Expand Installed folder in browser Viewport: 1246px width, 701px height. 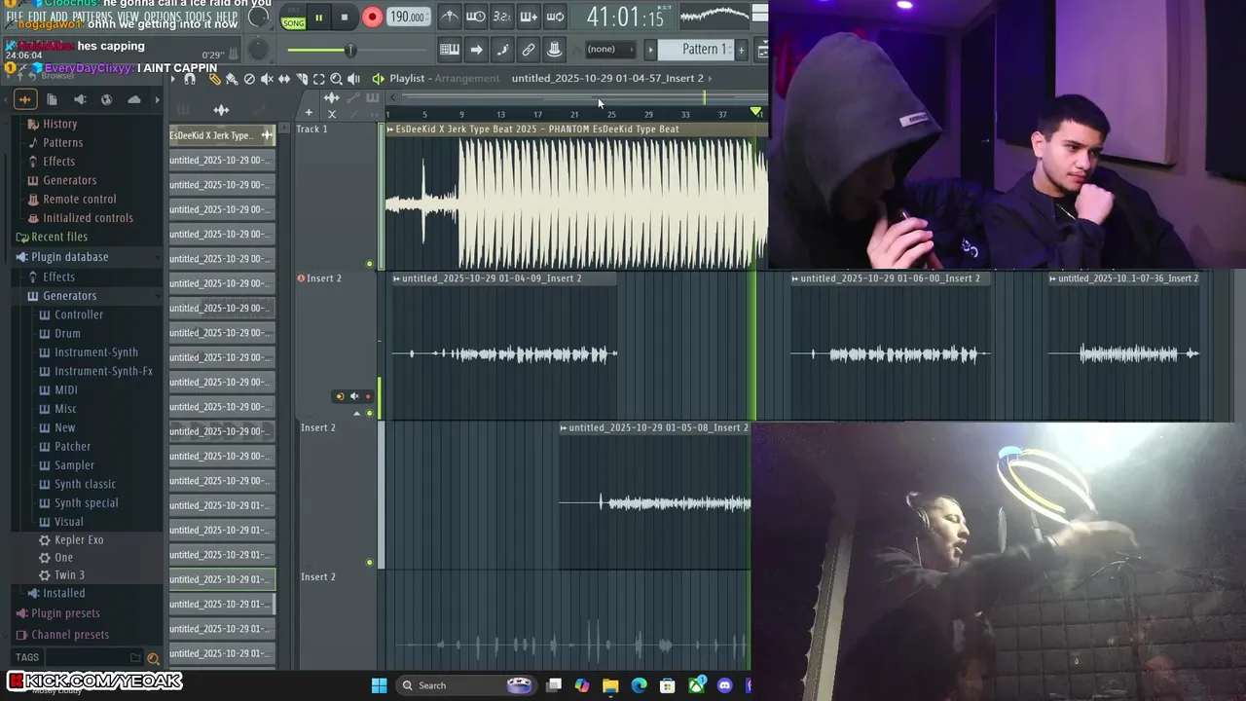tap(63, 593)
